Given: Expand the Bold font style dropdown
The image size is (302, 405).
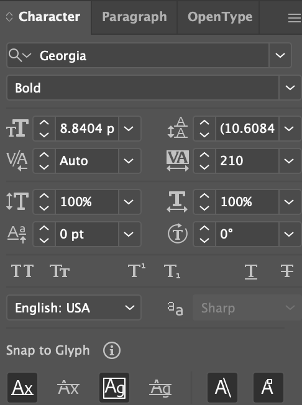Looking at the screenshot, I should pos(290,88).
